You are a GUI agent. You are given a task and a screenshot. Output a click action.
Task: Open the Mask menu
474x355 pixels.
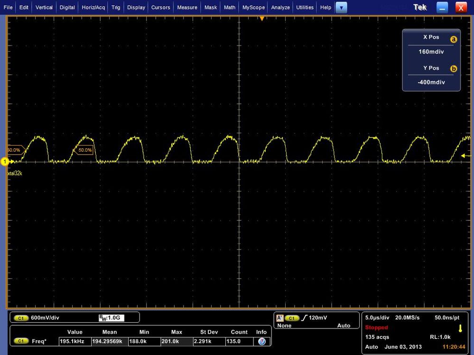click(x=211, y=7)
